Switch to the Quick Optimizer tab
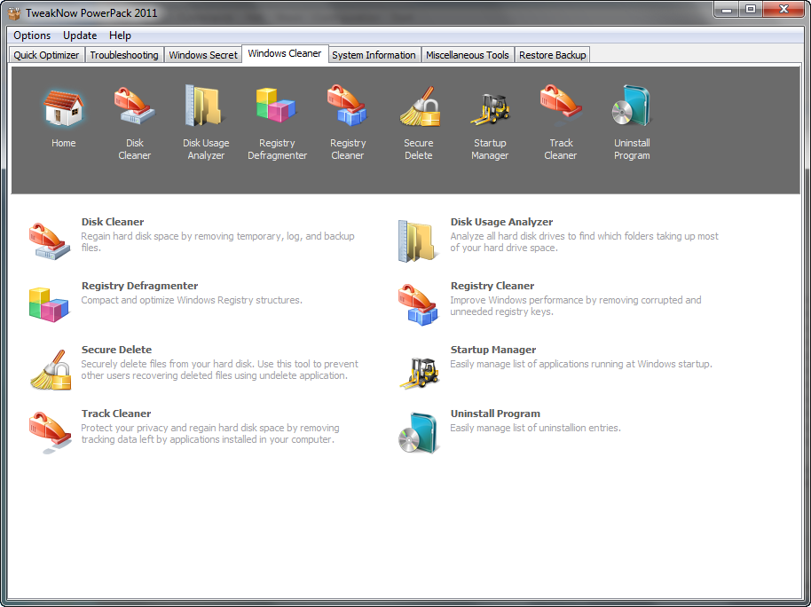Screen dimensions: 811x607 point(46,55)
